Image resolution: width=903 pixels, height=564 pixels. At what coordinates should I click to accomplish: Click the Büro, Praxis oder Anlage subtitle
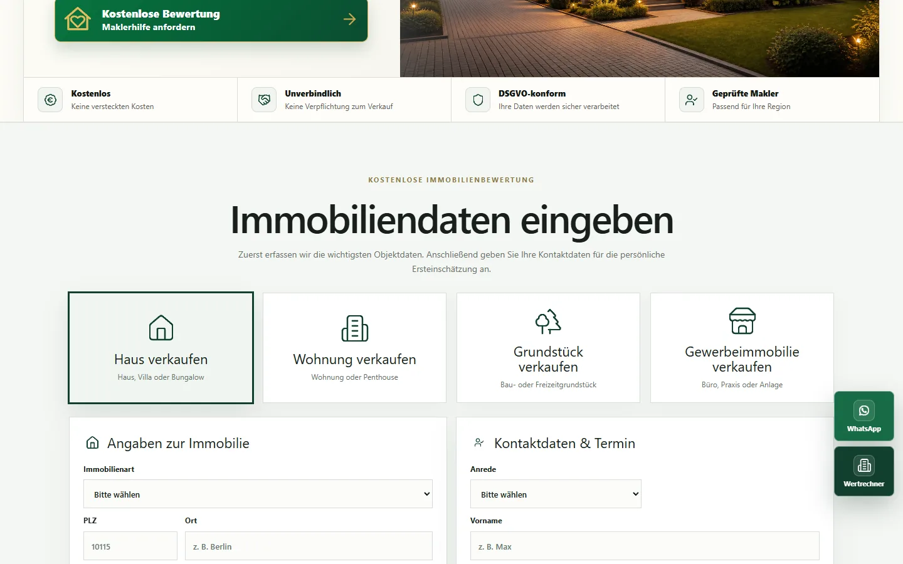coord(742,385)
